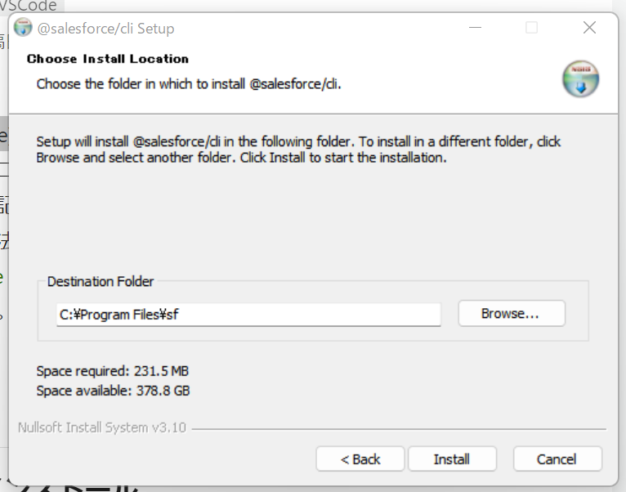Go back with the < Back button
The image size is (626, 492).
(360, 458)
